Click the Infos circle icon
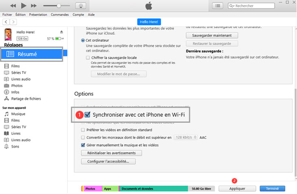Screen dimensions: 297x194 click(7, 92)
